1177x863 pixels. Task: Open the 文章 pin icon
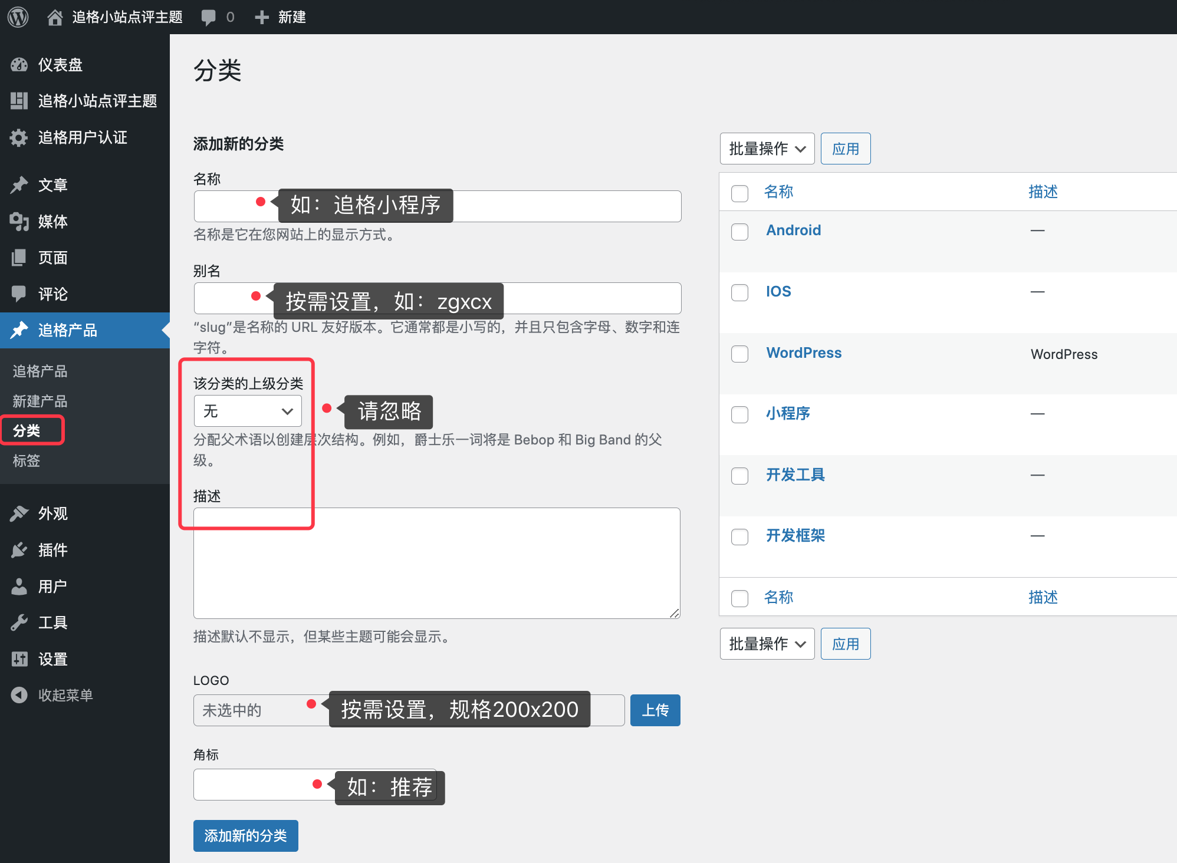click(x=19, y=185)
